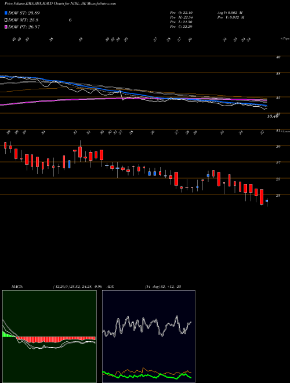Click the 'ADX' panel heading
The height and width of the screenshot is (383, 290).
pos(110,286)
